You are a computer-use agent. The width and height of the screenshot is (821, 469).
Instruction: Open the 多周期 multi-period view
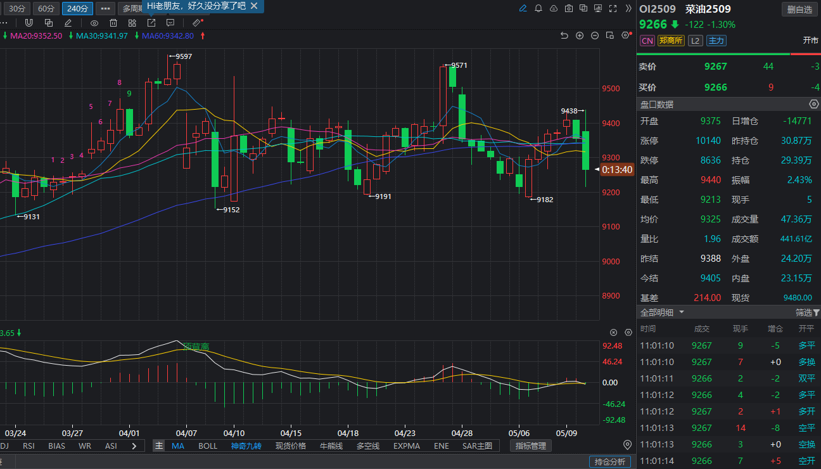(x=131, y=8)
